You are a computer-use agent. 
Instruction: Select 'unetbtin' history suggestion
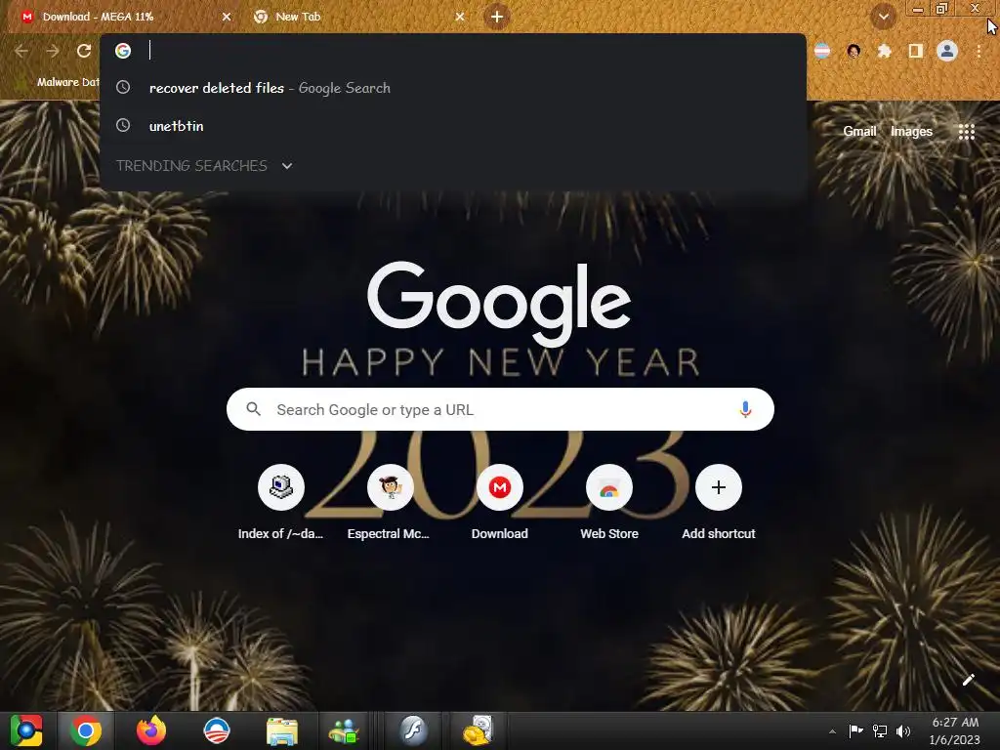[x=453, y=126]
